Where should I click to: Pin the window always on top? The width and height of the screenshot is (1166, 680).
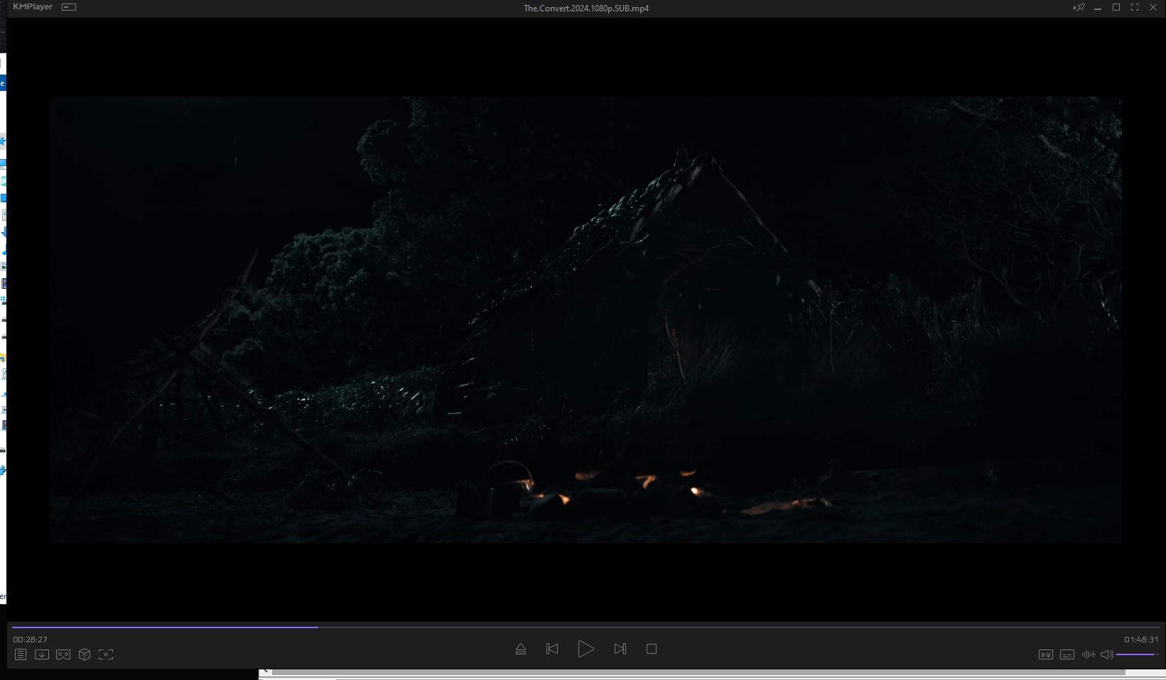coord(1079,8)
